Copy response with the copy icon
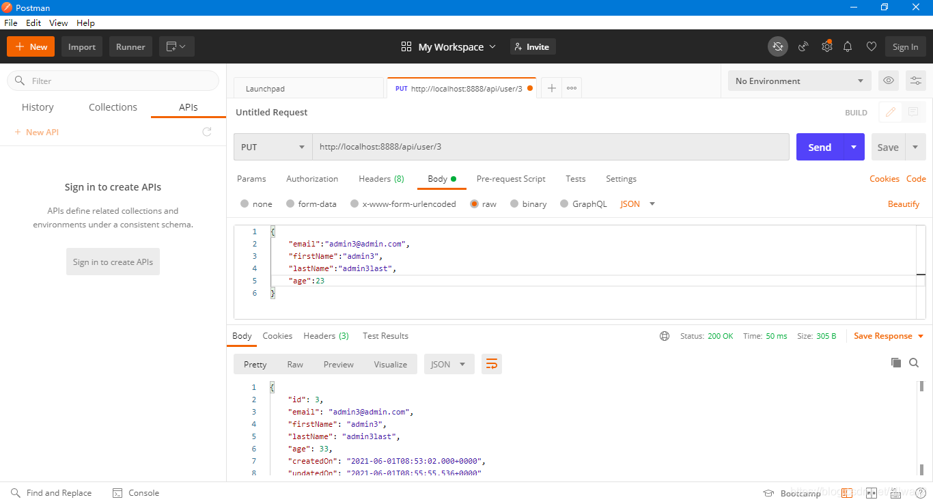The height and width of the screenshot is (504, 933). tap(896, 363)
